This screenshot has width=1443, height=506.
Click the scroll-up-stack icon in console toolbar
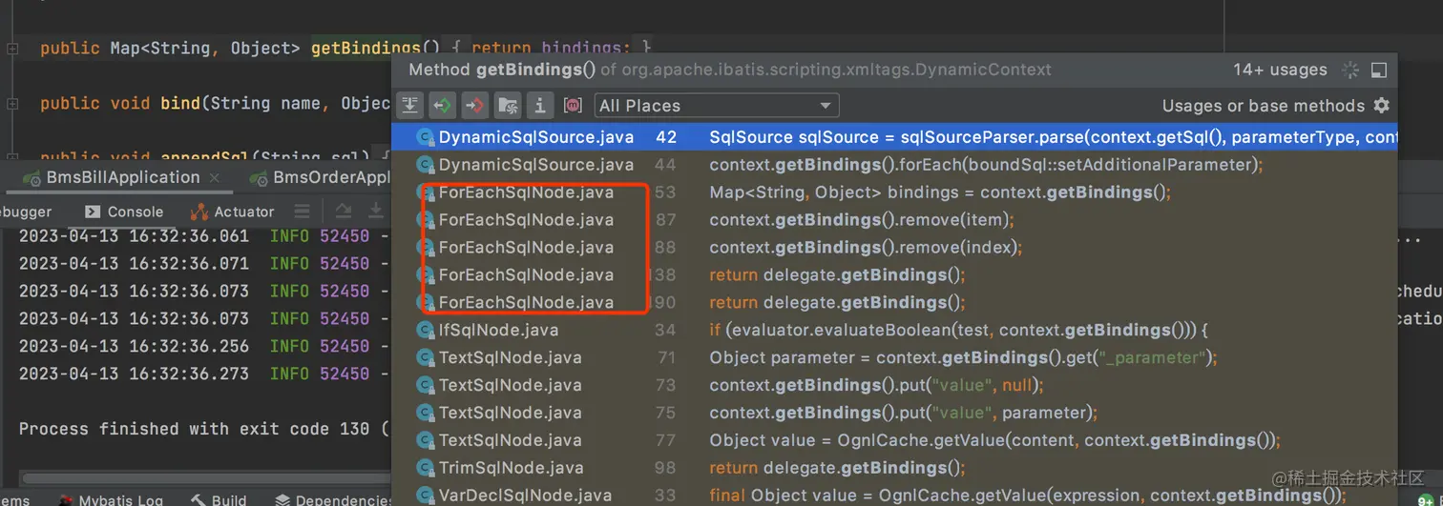tap(344, 212)
